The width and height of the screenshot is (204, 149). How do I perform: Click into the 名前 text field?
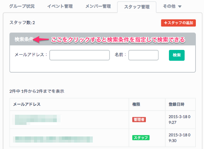pyautogui.click(x=143, y=55)
